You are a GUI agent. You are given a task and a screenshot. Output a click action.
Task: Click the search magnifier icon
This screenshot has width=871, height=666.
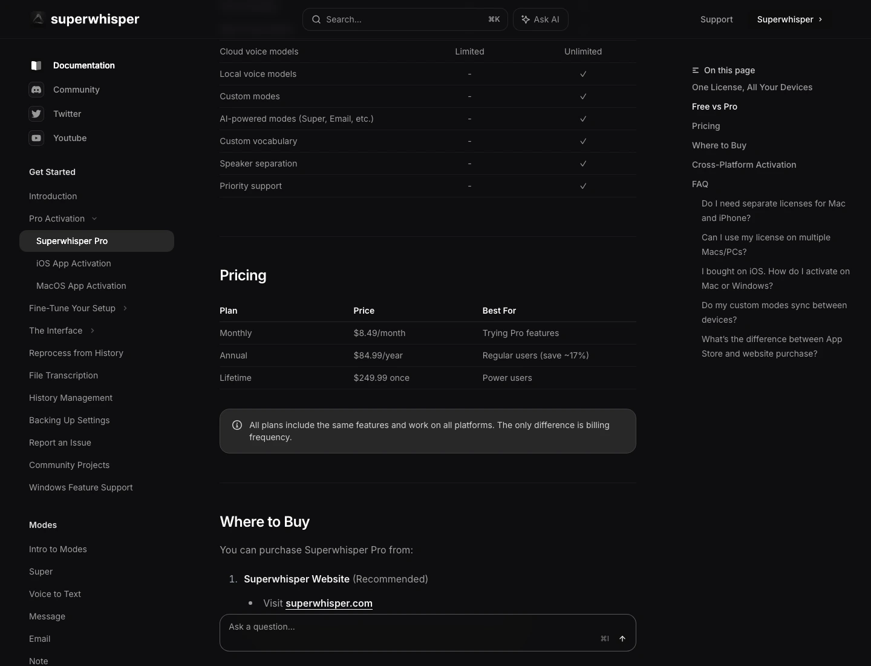point(316,19)
